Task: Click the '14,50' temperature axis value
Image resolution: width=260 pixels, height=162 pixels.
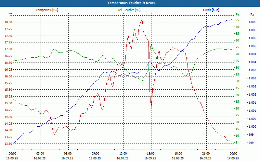Action: pyautogui.click(x=9, y=117)
